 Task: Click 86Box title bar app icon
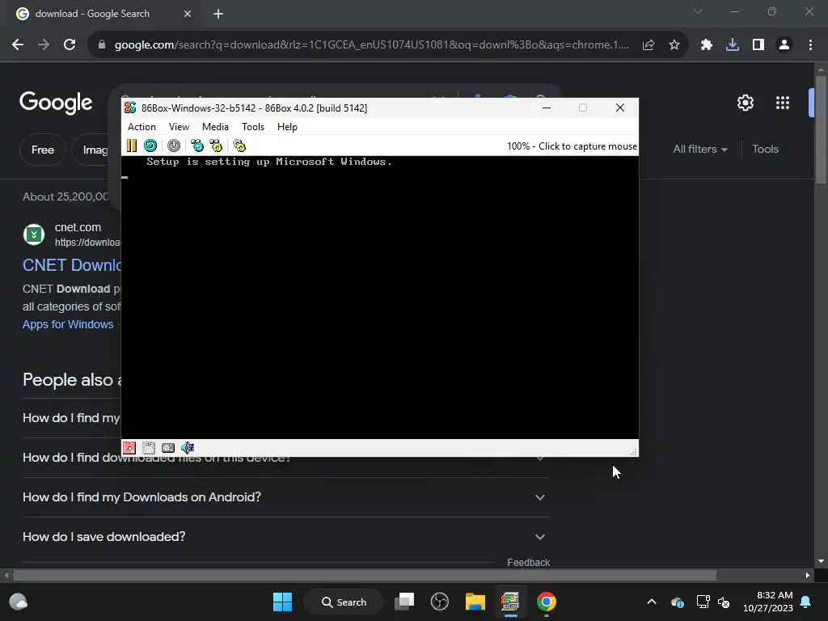[x=130, y=108]
